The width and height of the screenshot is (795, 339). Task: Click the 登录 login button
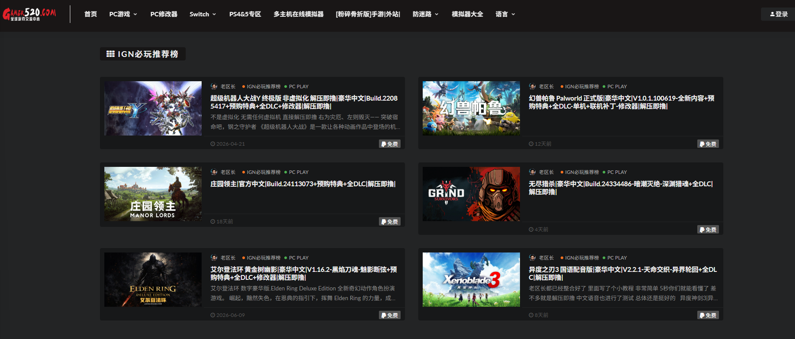pyautogui.click(x=779, y=14)
